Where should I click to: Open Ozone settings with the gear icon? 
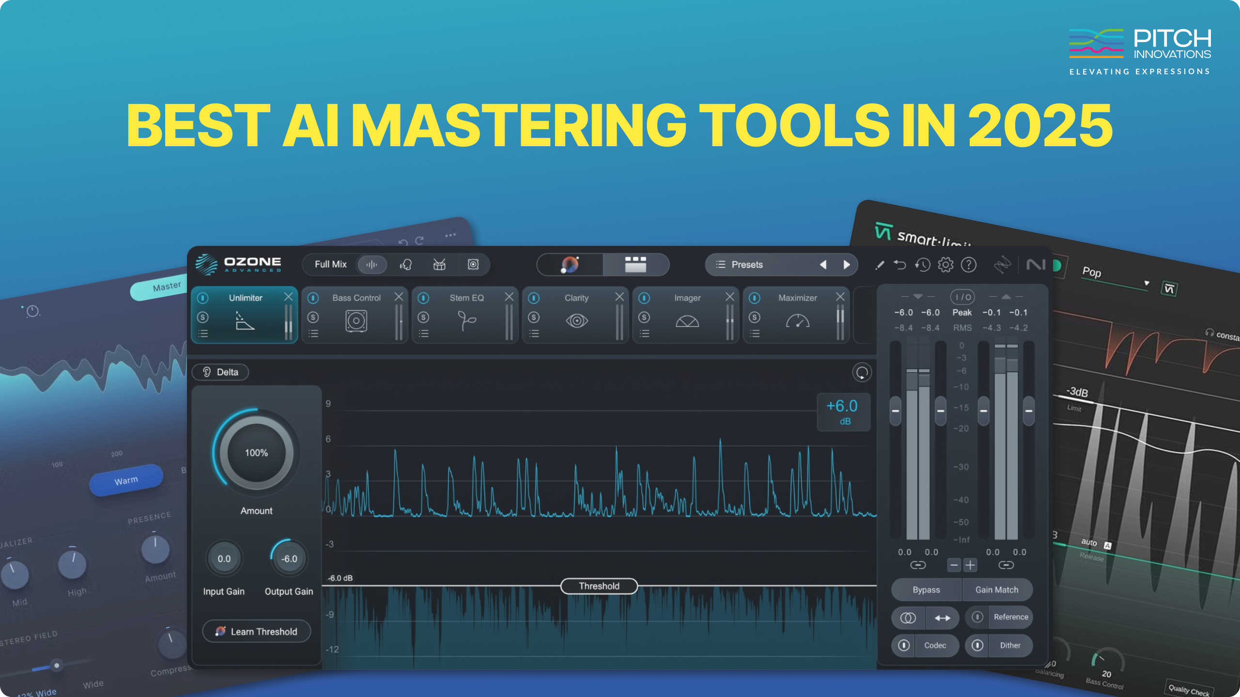coord(945,264)
